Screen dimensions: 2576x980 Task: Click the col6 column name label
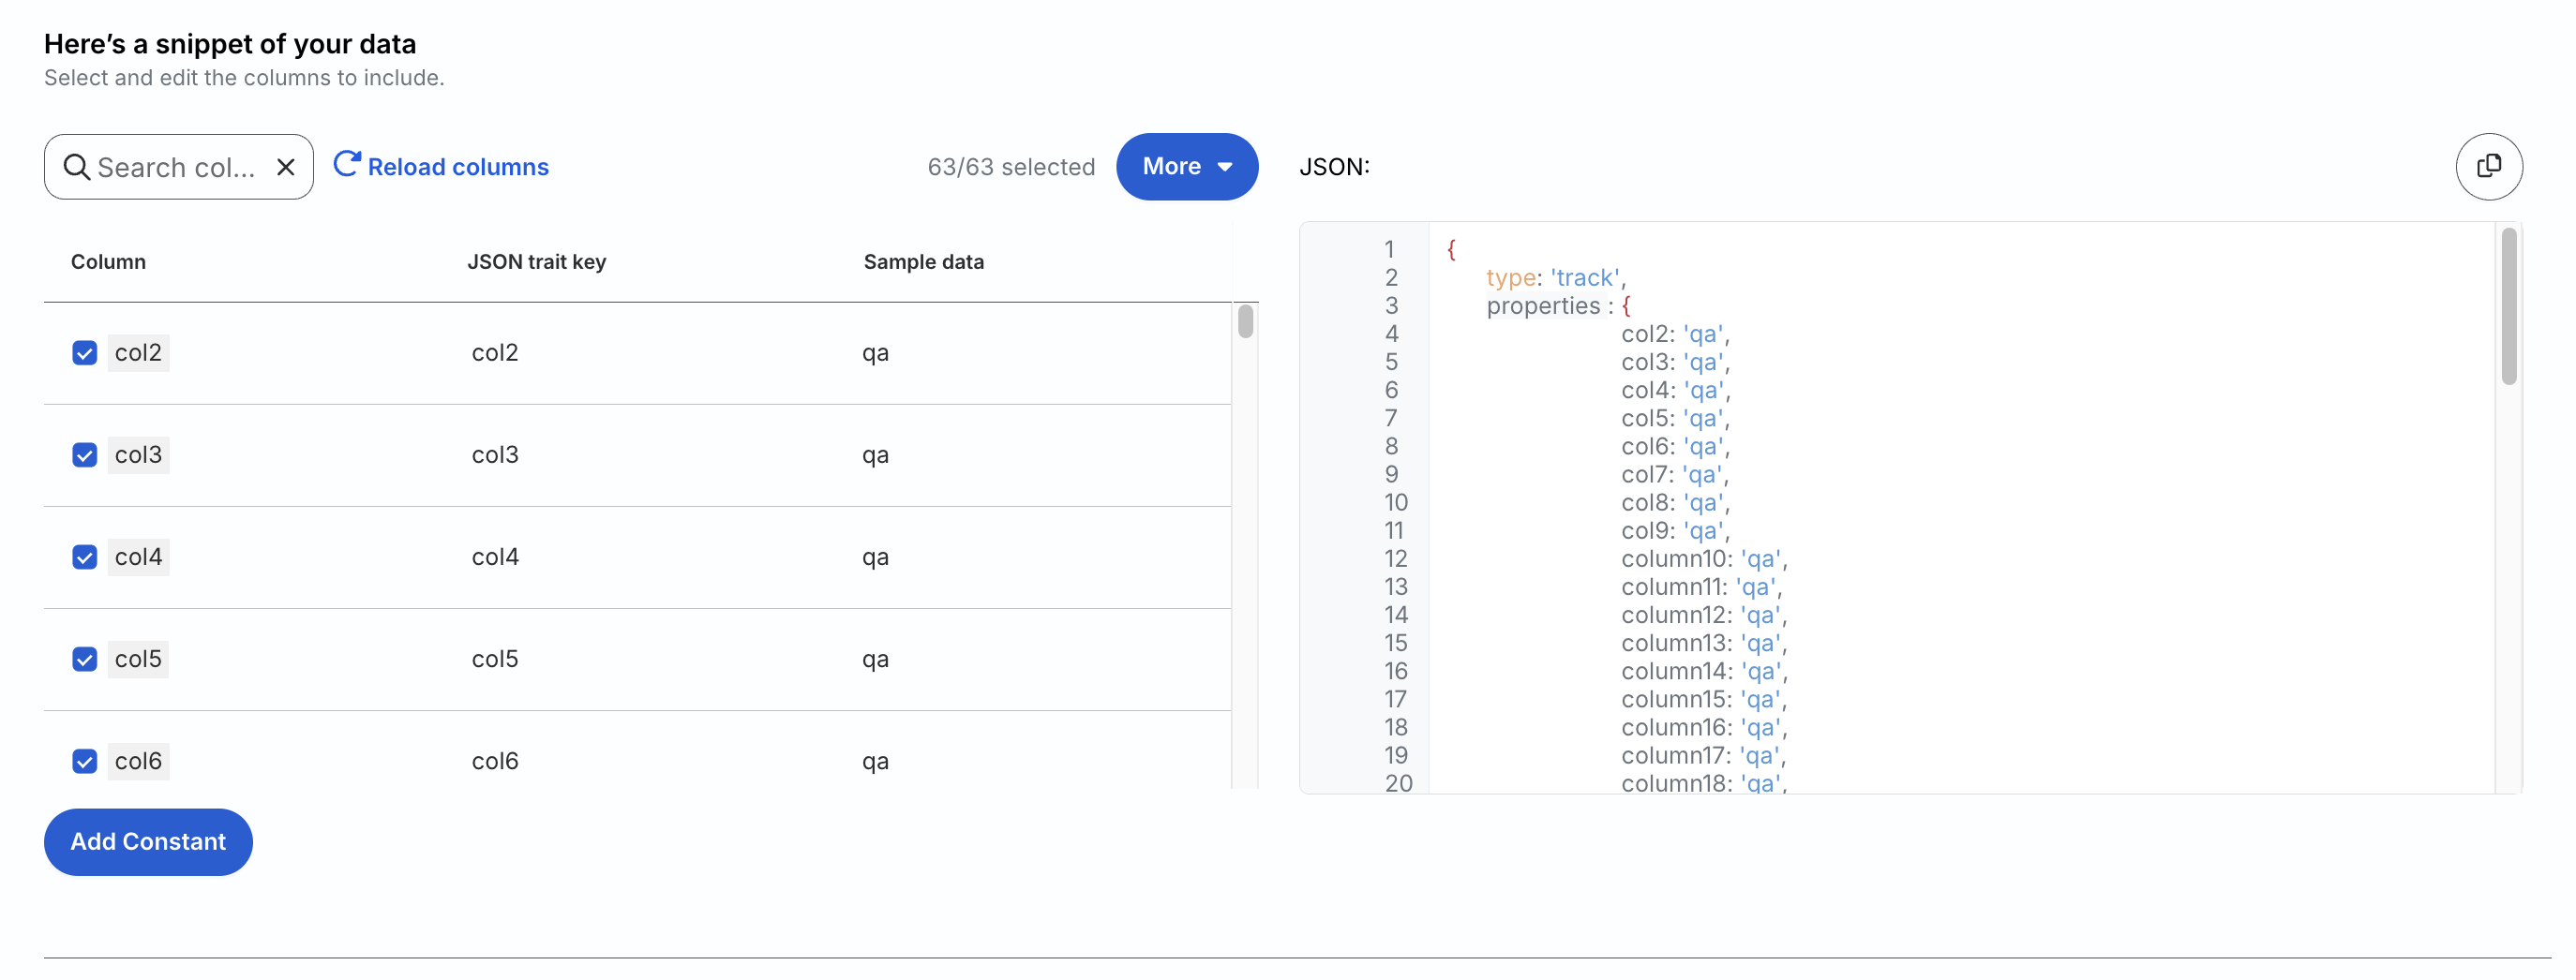tap(138, 761)
